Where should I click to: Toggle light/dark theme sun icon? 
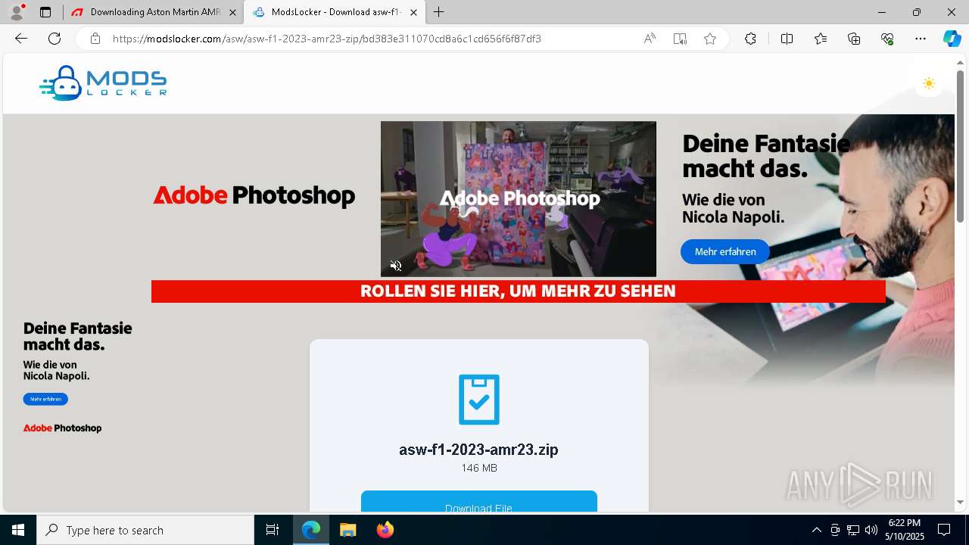(x=929, y=83)
